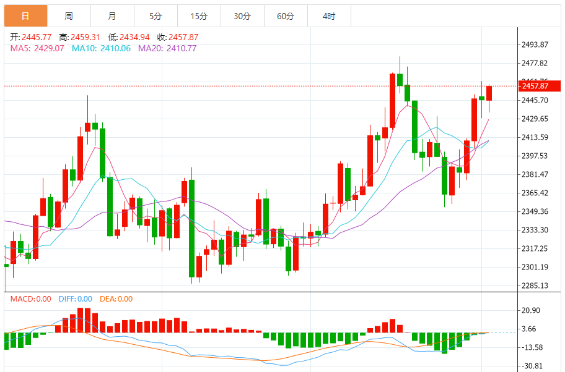This screenshot has width=565, height=372.
Task: Select the 日 daily chart tab
Action: click(x=25, y=16)
